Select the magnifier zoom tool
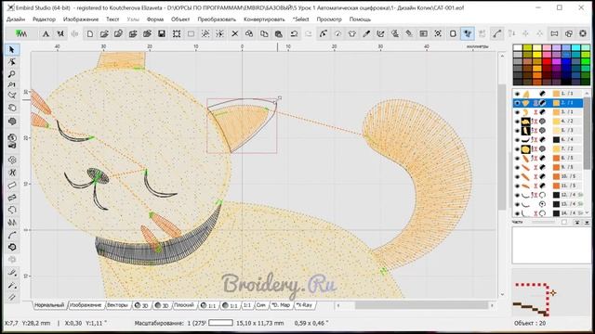The height and width of the screenshot is (334, 595). point(12,74)
